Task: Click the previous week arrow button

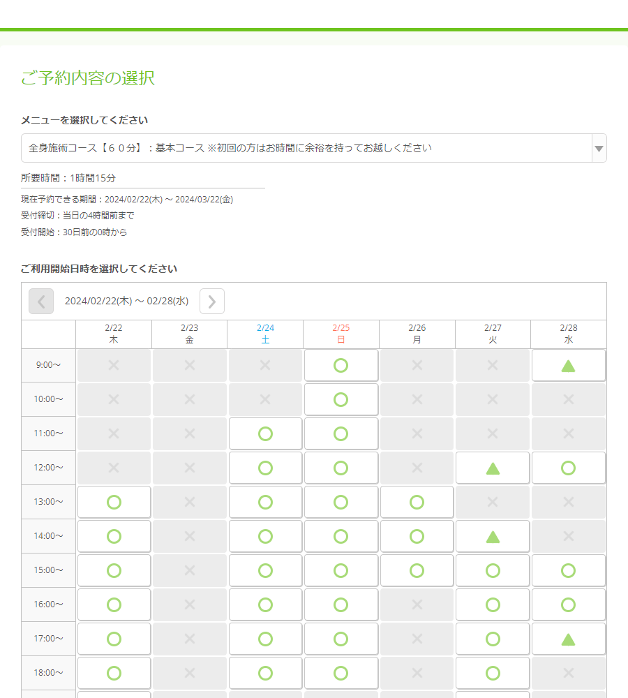Action: (41, 301)
